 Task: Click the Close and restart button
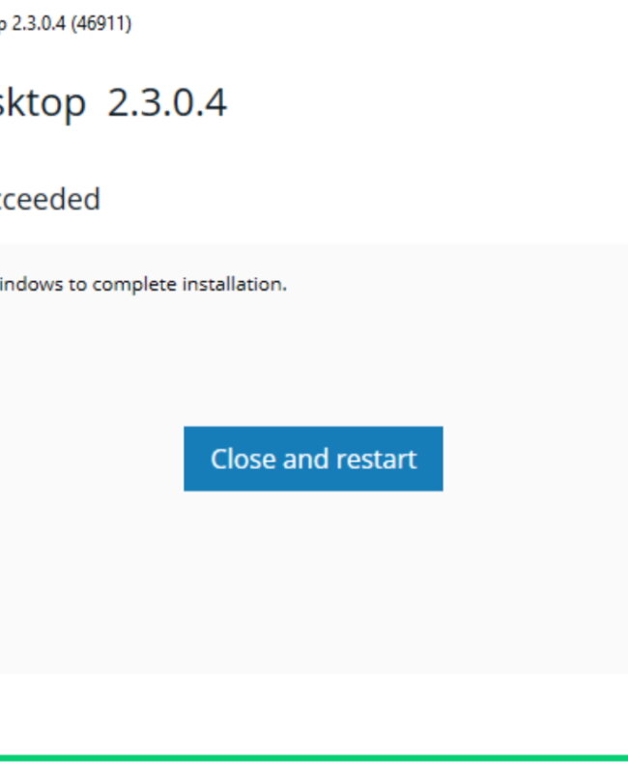(313, 459)
